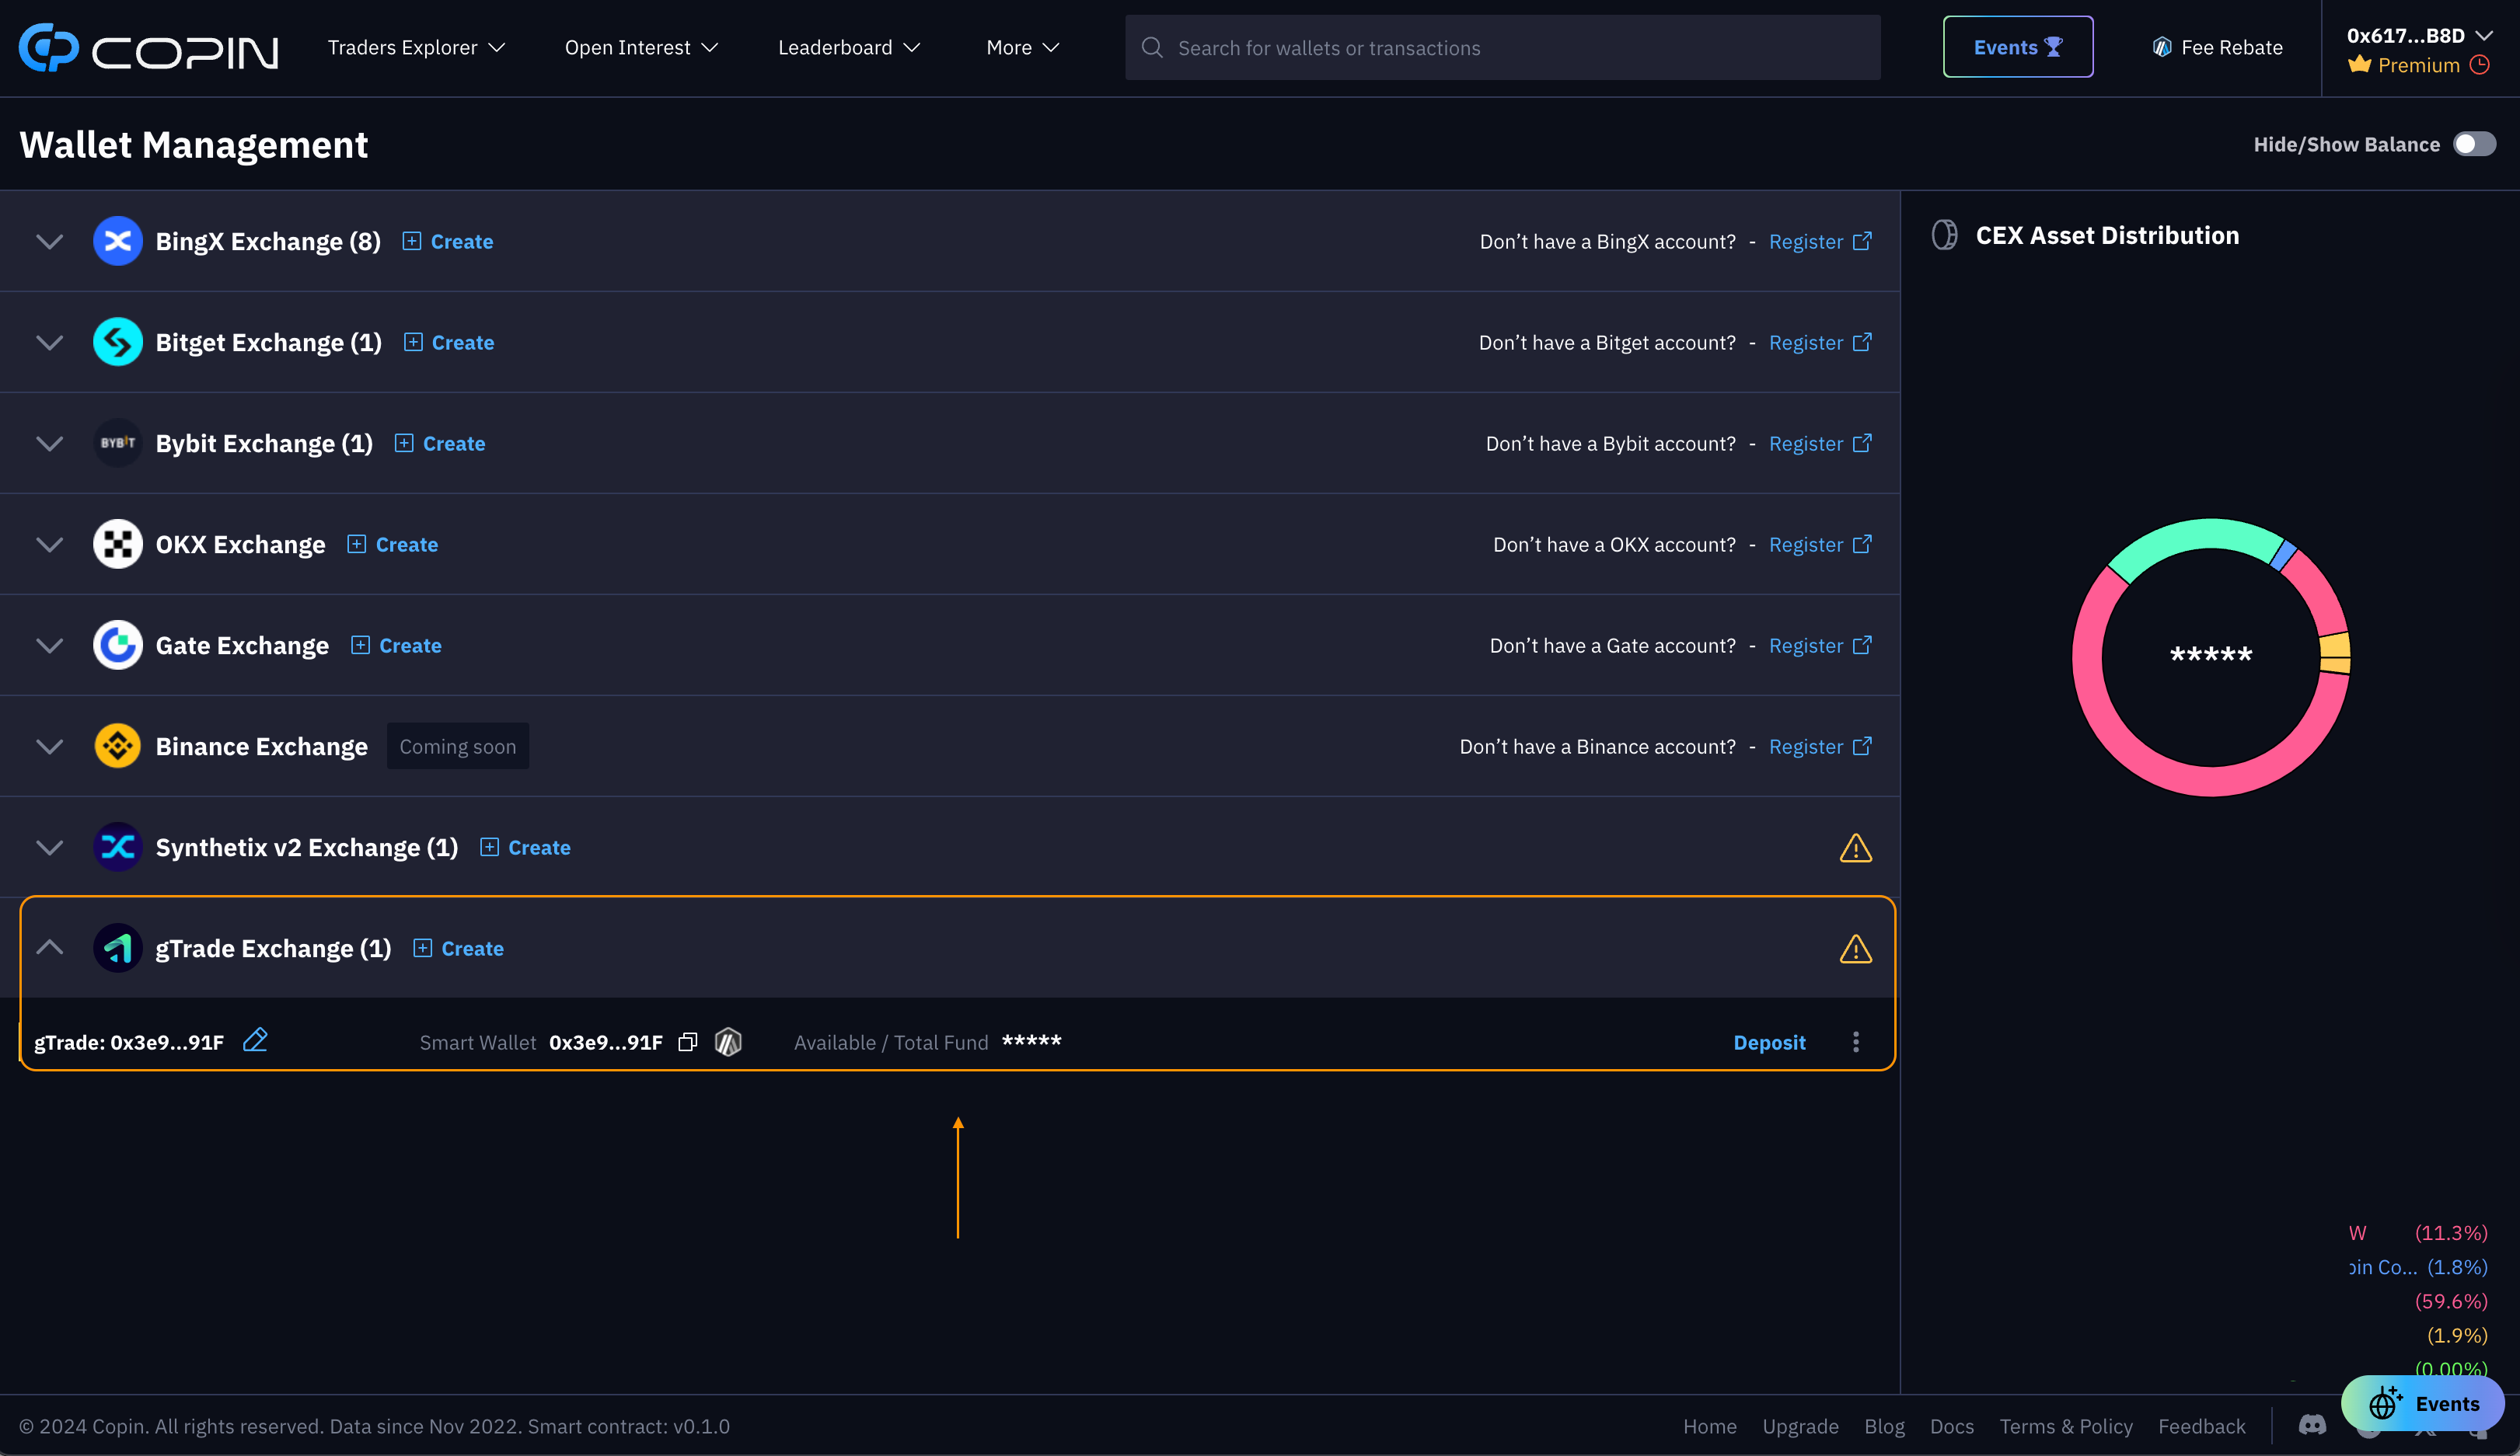Image resolution: width=2520 pixels, height=1456 pixels.
Task: Click the Arbitrum explorer icon next to smart wallet
Action: [x=728, y=1041]
